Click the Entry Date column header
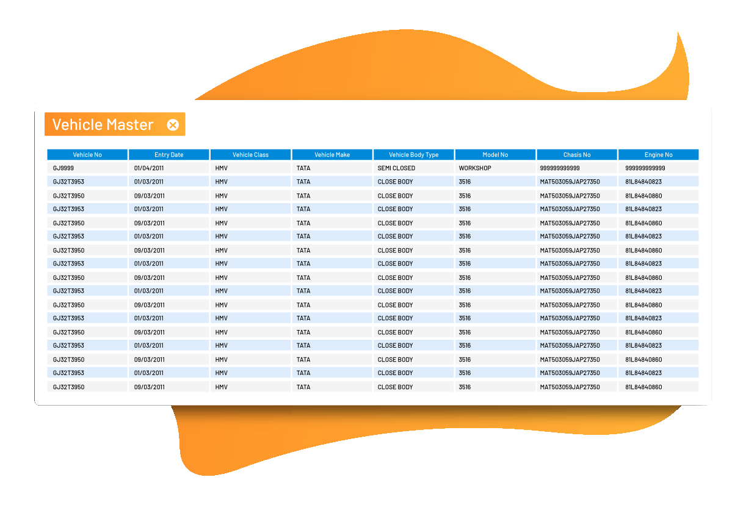This screenshot has width=746, height=505. (169, 155)
